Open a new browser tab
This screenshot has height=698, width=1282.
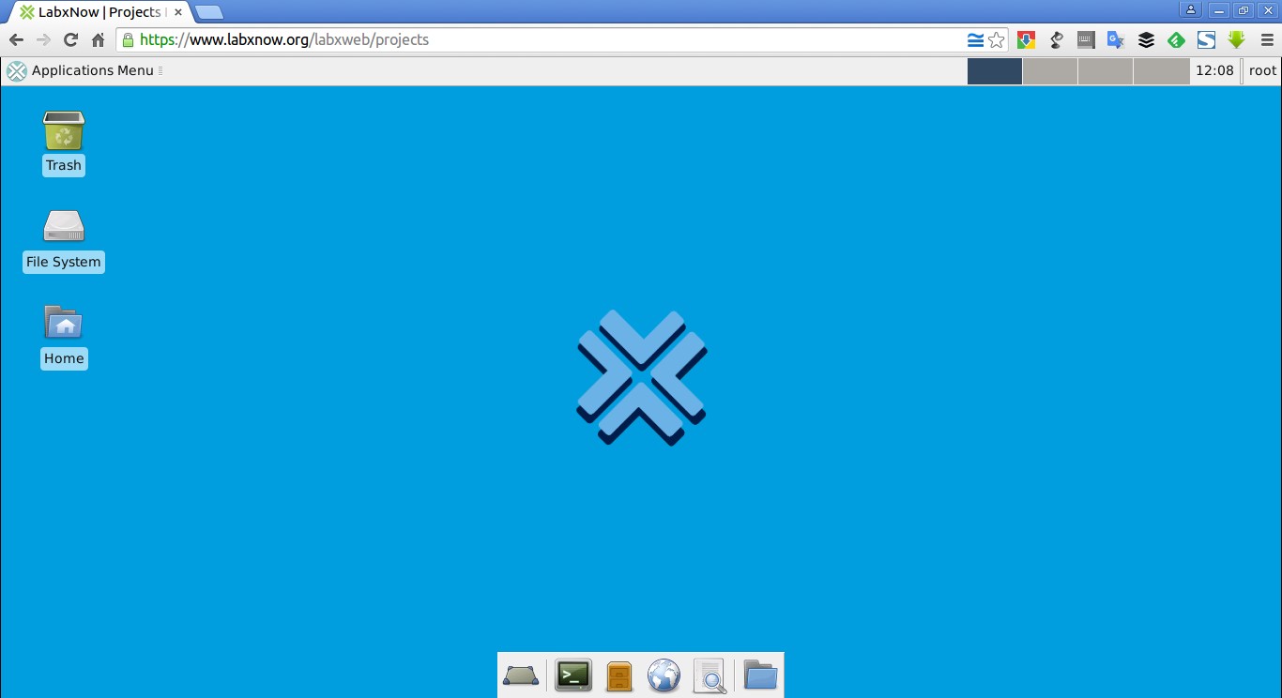click(x=208, y=12)
